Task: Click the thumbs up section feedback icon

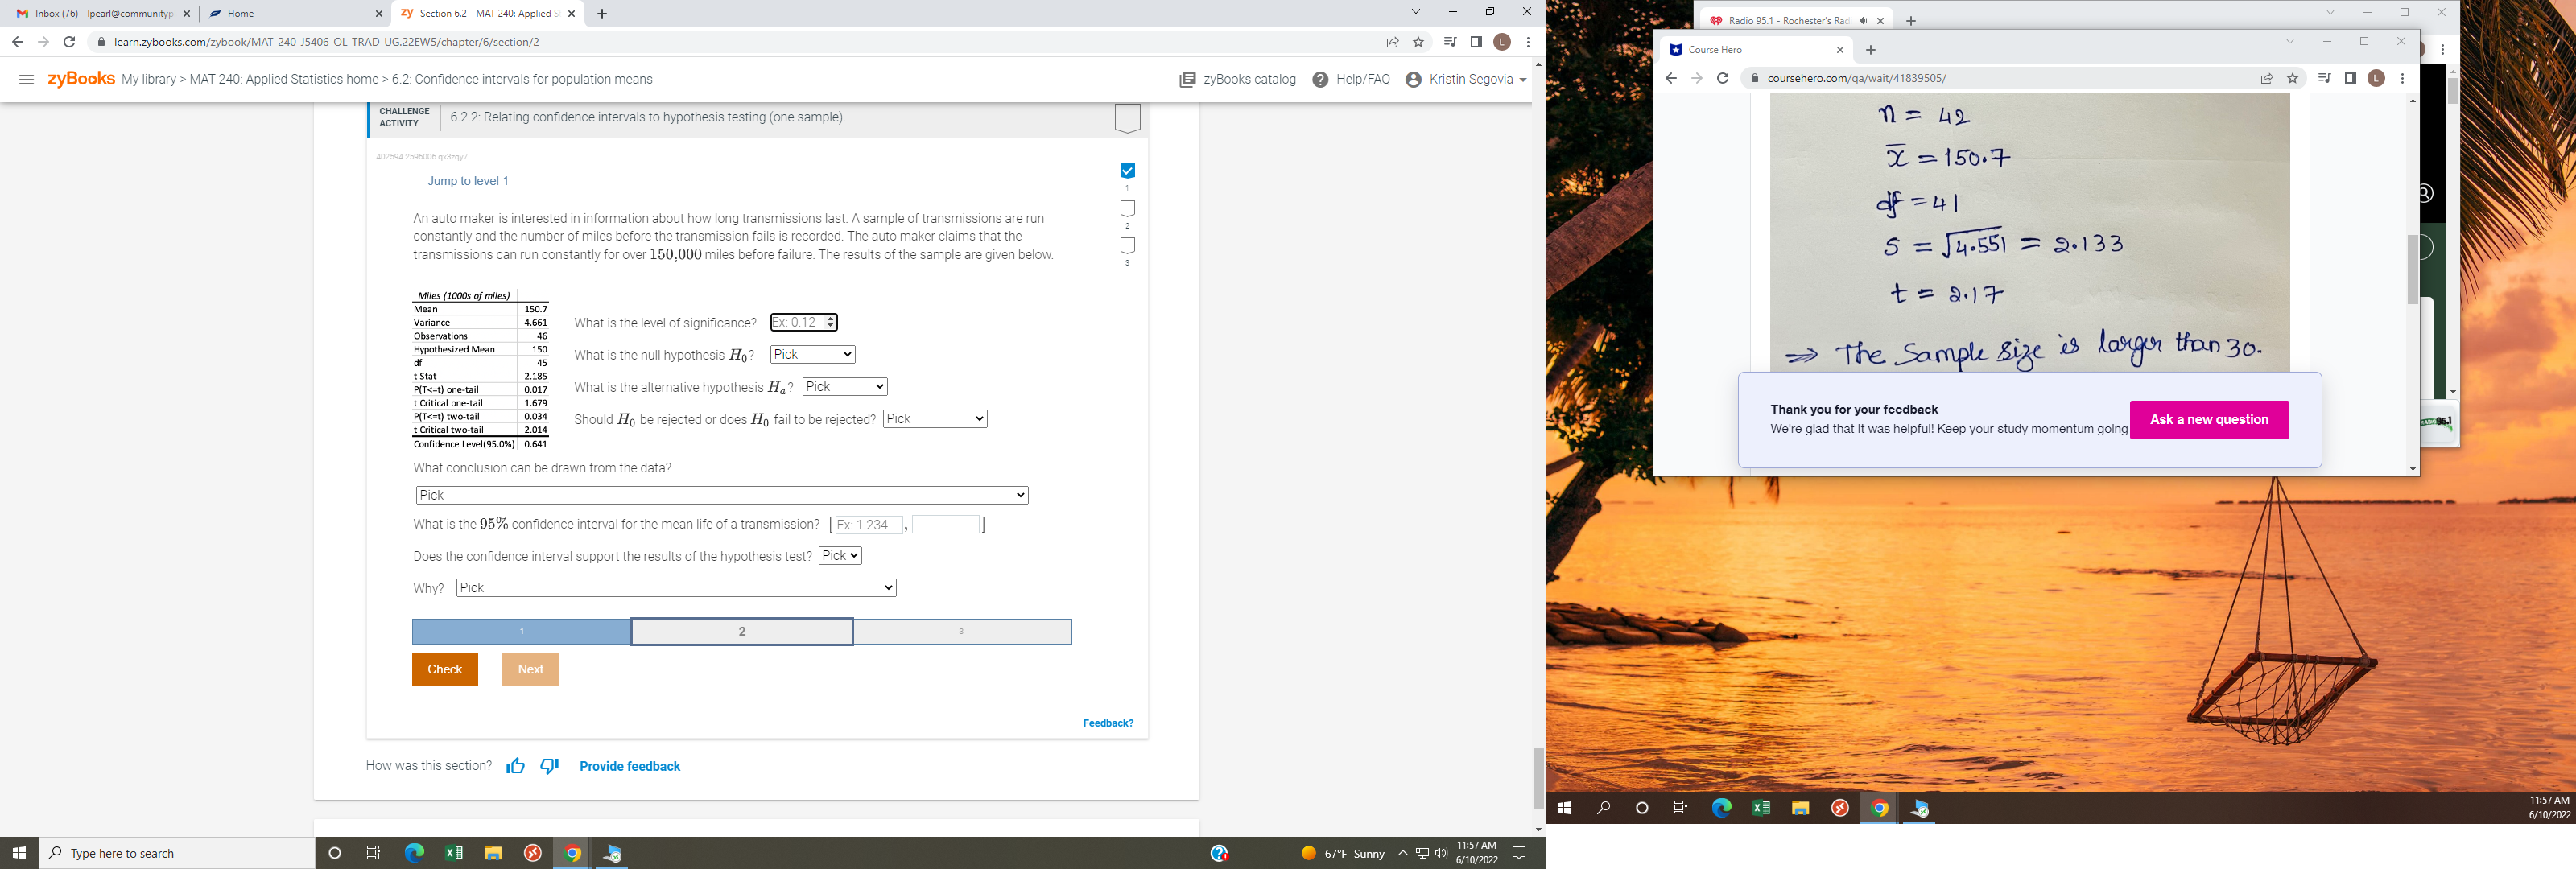Action: tap(515, 766)
